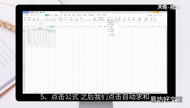Choose Other functions at the menu bottom
190x108 pixels.
click(x=113, y=35)
